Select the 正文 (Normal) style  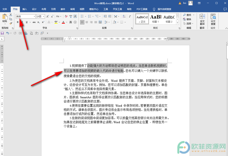tap(142, 19)
